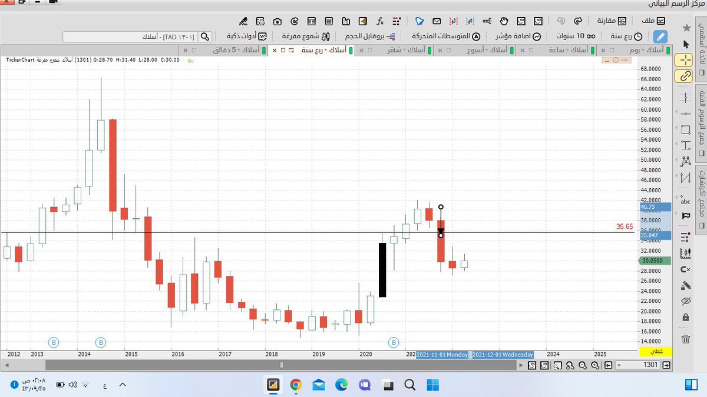The height and width of the screenshot is (397, 707).
Task: Select the horizontal line tool
Action: coord(685,114)
